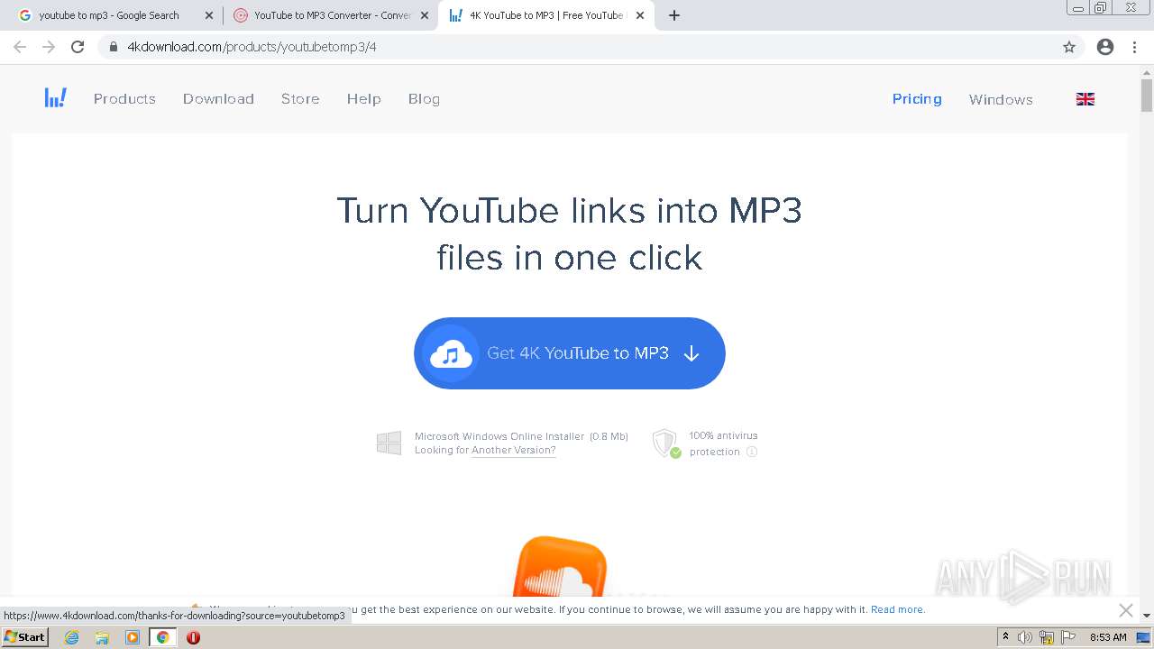Open the Chrome three-dot menu
This screenshot has width=1154, height=649.
coord(1134,47)
